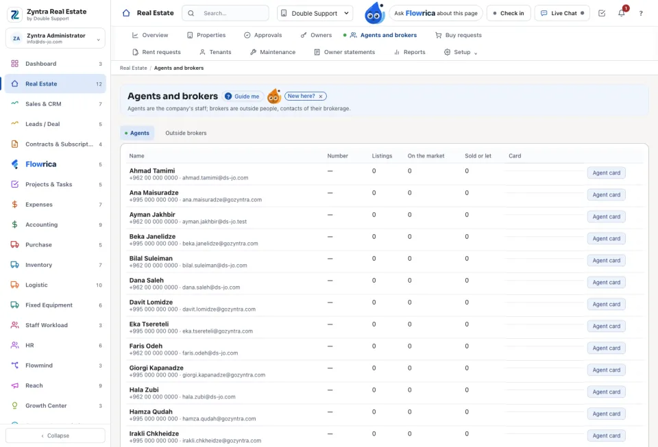Expand the Zyntra Administrator account menu
The height and width of the screenshot is (447, 658).
coord(56,38)
